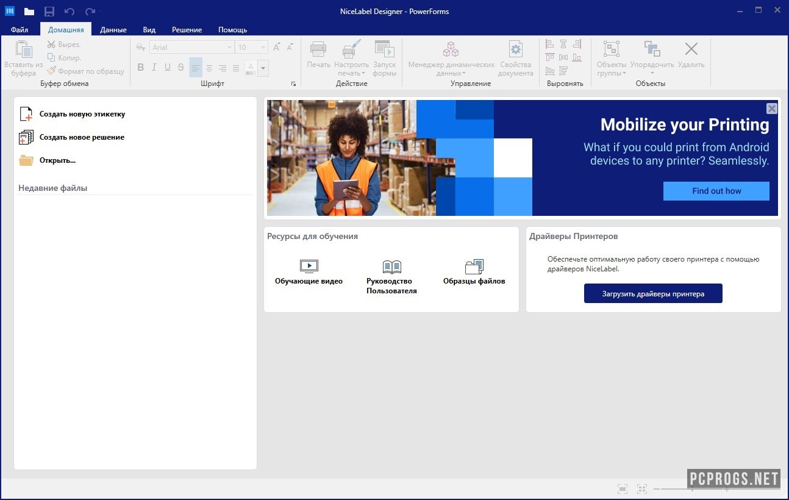Switch to the Данные tab
This screenshot has height=500, width=789.
point(113,29)
